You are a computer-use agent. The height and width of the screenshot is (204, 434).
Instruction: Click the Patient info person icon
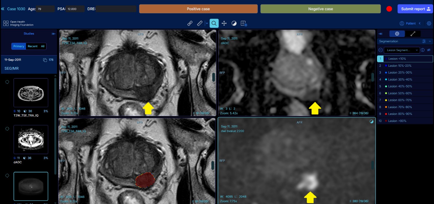(402, 23)
